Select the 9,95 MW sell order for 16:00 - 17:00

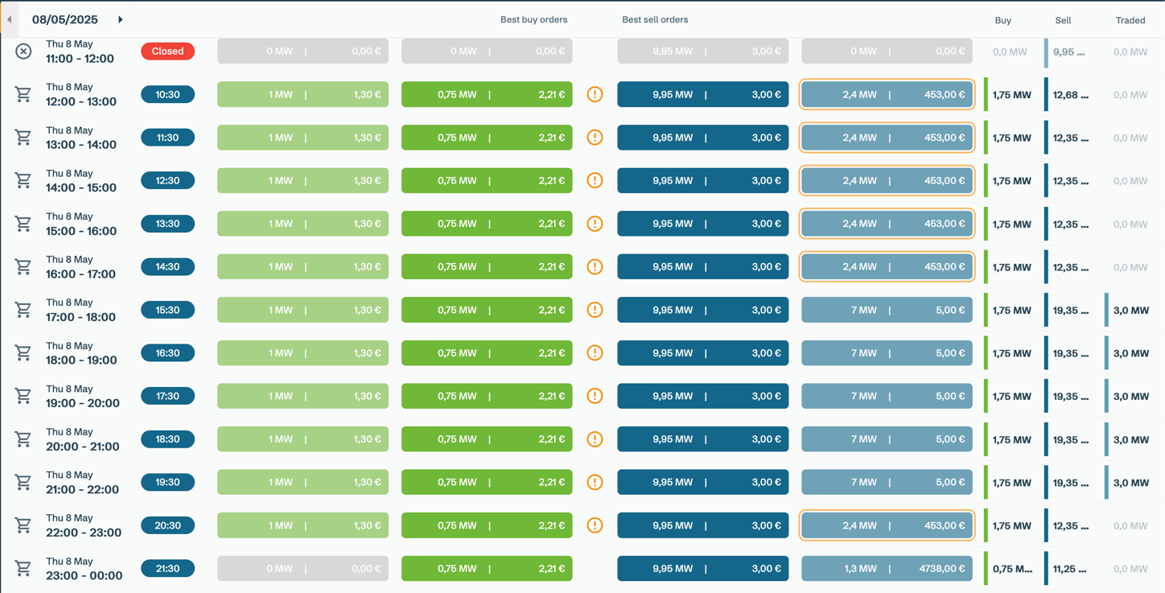pyautogui.click(x=702, y=266)
